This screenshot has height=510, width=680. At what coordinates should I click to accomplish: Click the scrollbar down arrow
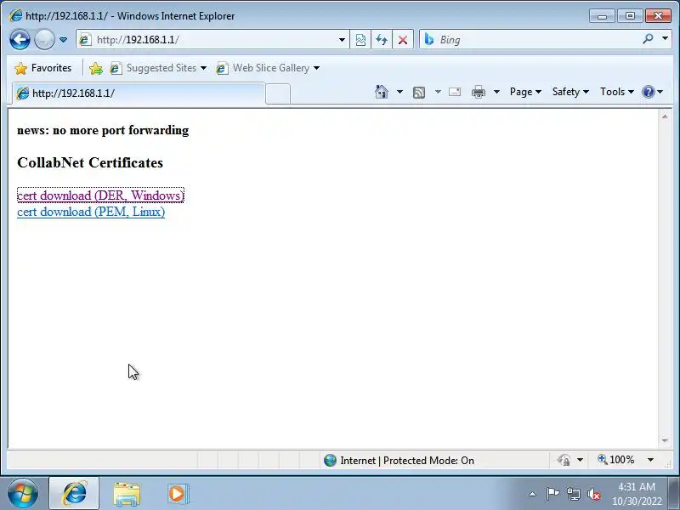point(665,440)
